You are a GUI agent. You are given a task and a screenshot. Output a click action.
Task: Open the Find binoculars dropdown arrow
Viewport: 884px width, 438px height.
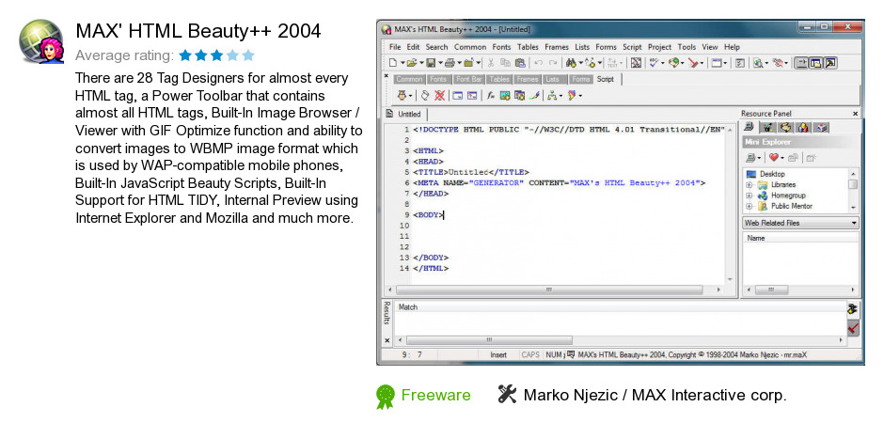click(580, 63)
